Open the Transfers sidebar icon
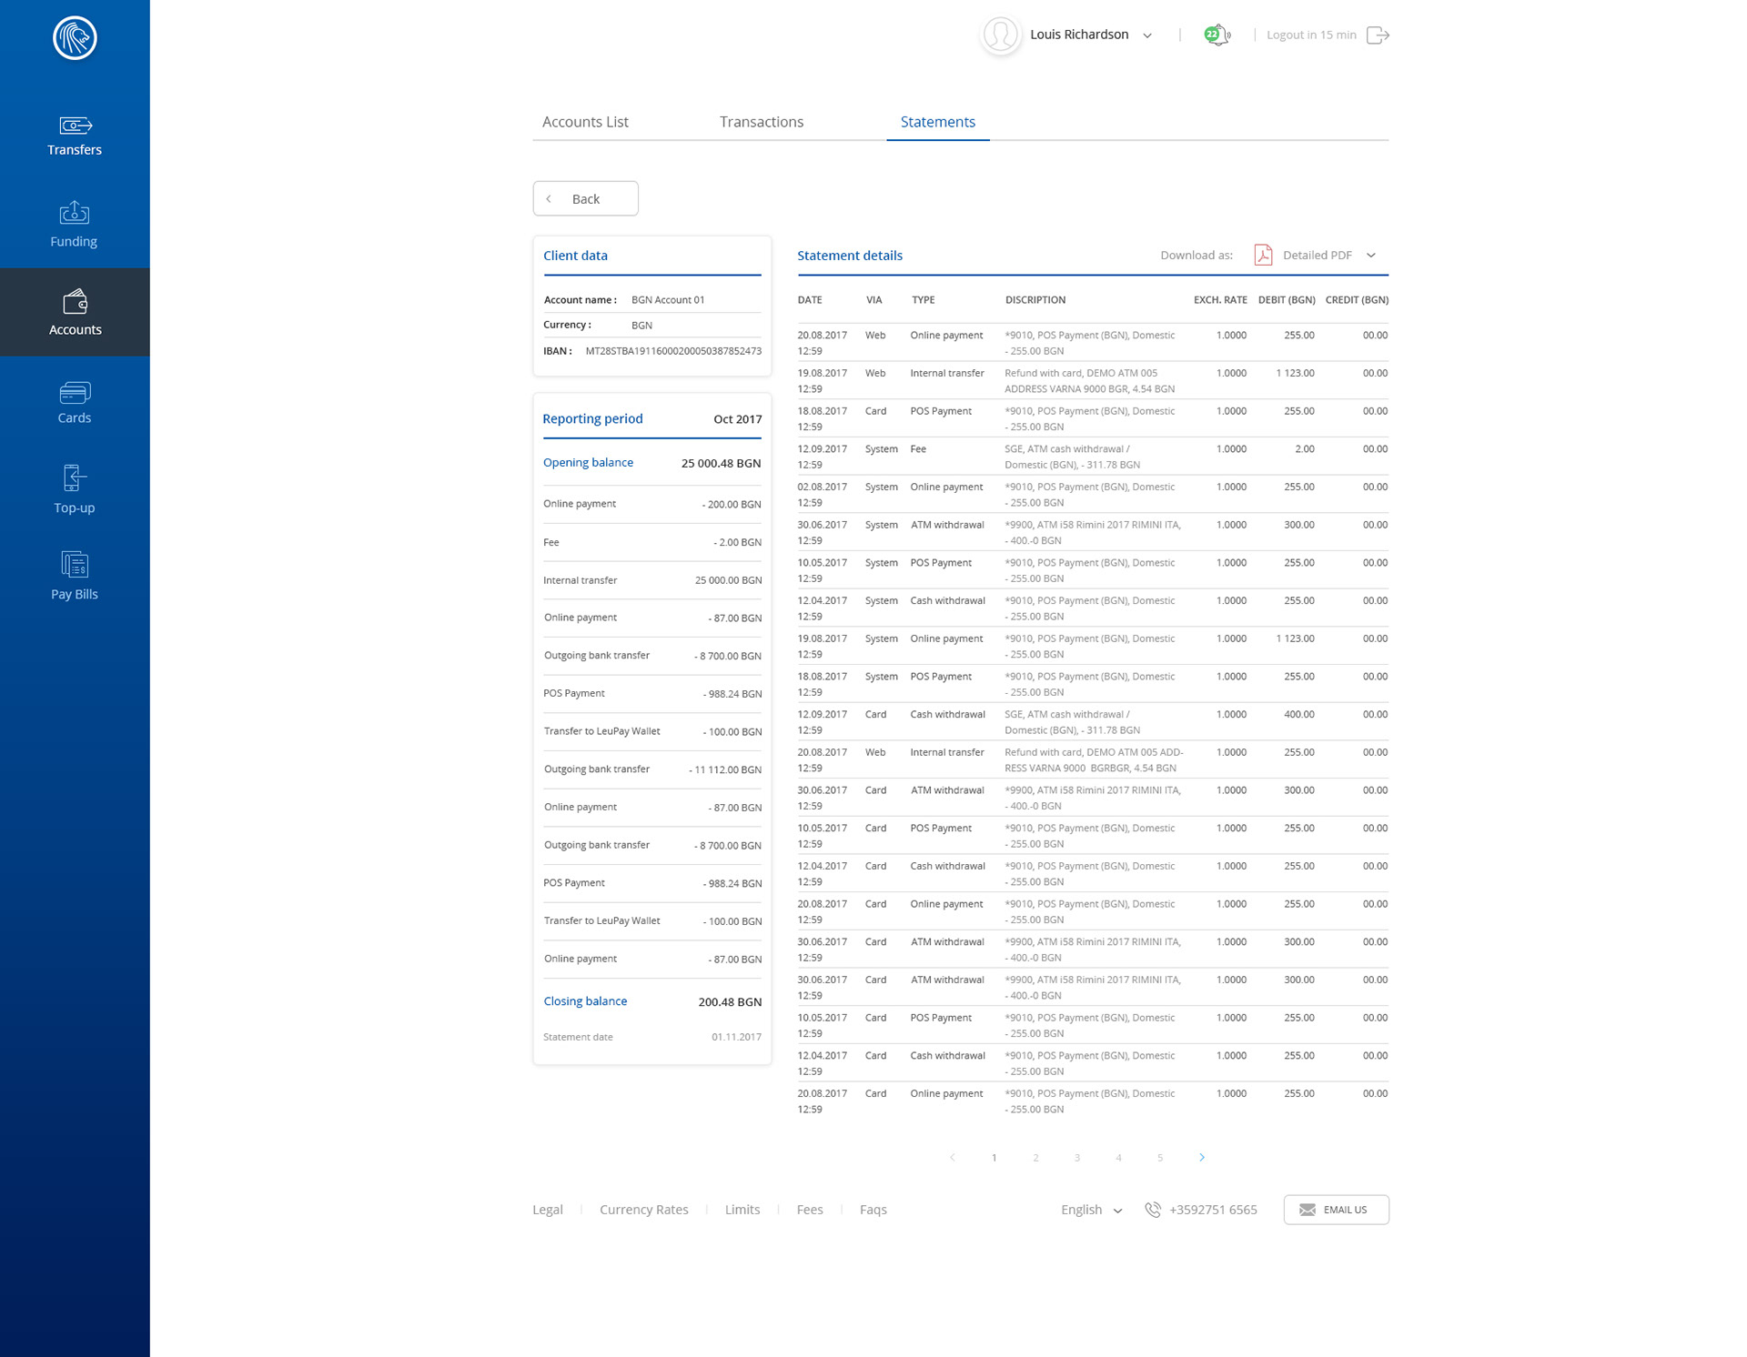Screen dimensions: 1747x1357 [75, 126]
